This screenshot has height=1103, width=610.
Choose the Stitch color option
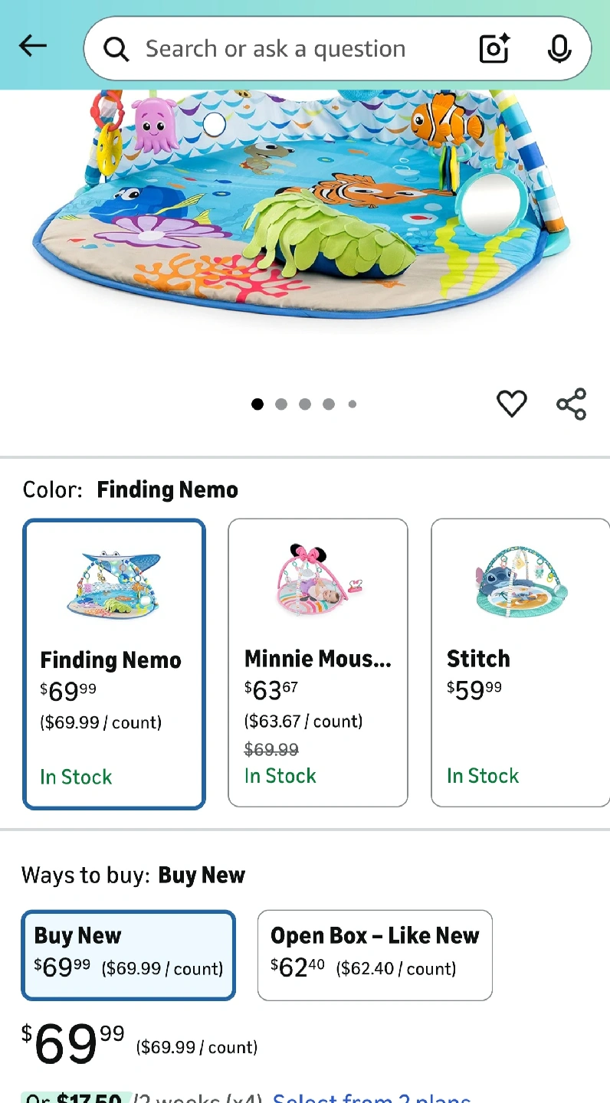coord(520,663)
